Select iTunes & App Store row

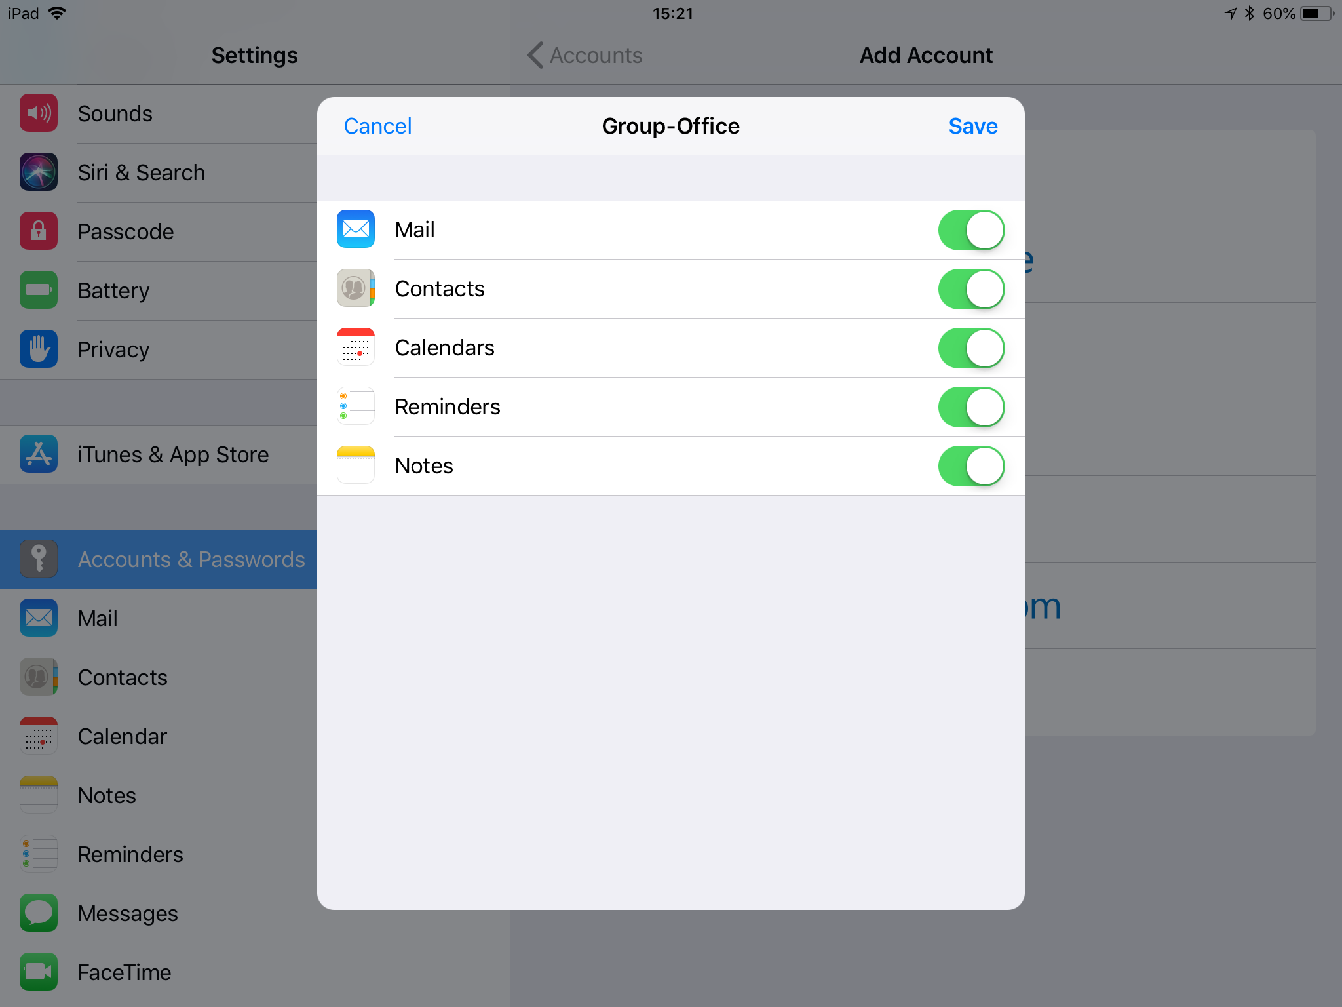coord(159,454)
